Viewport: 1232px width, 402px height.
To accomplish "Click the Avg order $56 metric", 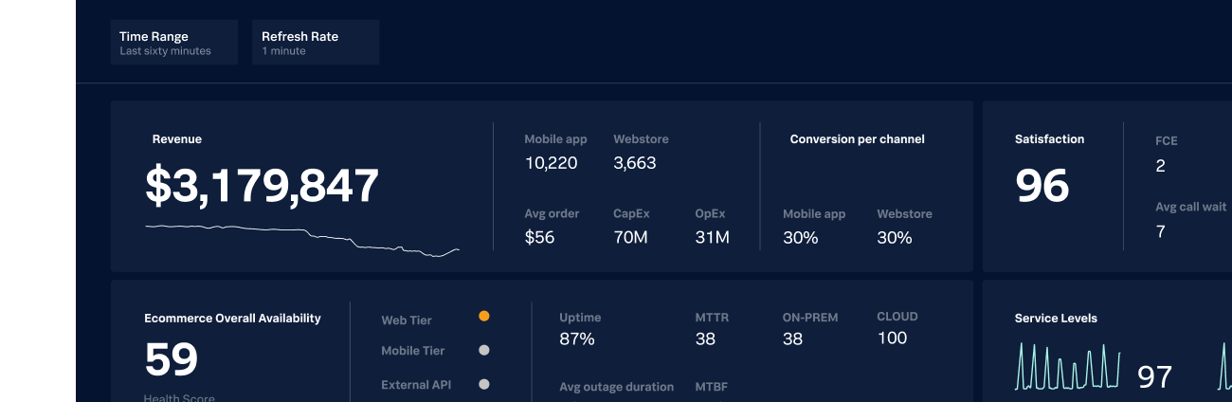I will (x=539, y=237).
